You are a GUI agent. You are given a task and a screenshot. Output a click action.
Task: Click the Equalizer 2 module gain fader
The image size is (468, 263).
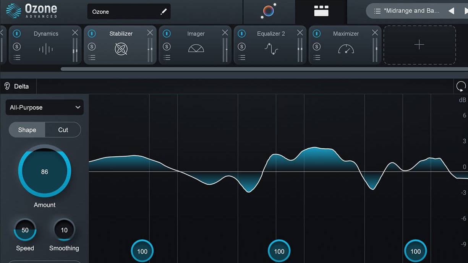(x=300, y=50)
